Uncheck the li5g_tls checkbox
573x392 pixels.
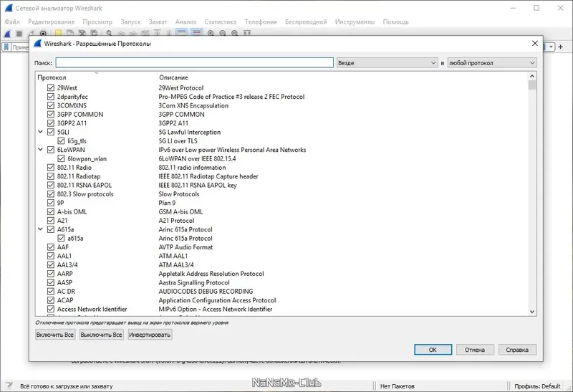(x=61, y=140)
